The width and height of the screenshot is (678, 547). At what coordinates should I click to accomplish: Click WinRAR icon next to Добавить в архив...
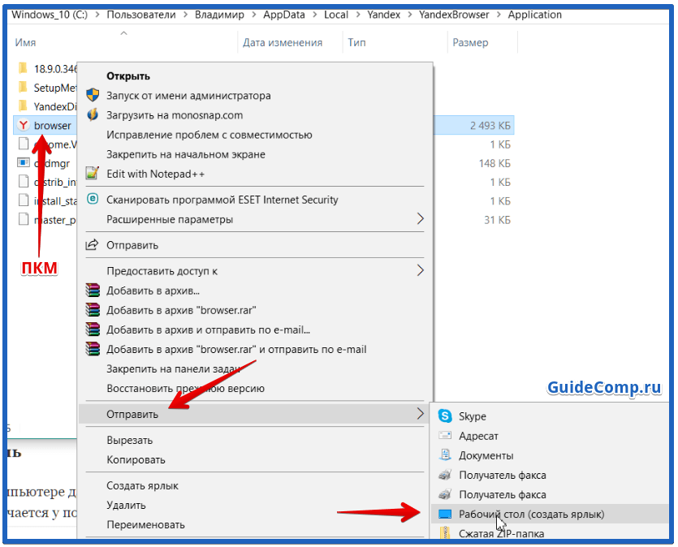pyautogui.click(x=93, y=291)
